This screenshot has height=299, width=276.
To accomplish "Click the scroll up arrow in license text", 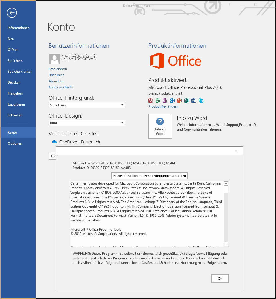I will pos(226,183).
